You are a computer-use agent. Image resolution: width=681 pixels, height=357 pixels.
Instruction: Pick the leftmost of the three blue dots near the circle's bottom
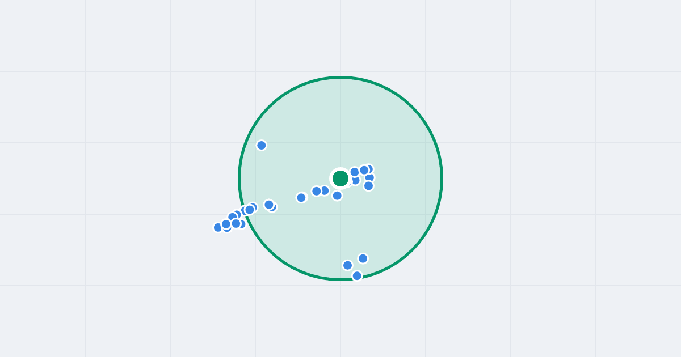pos(348,265)
